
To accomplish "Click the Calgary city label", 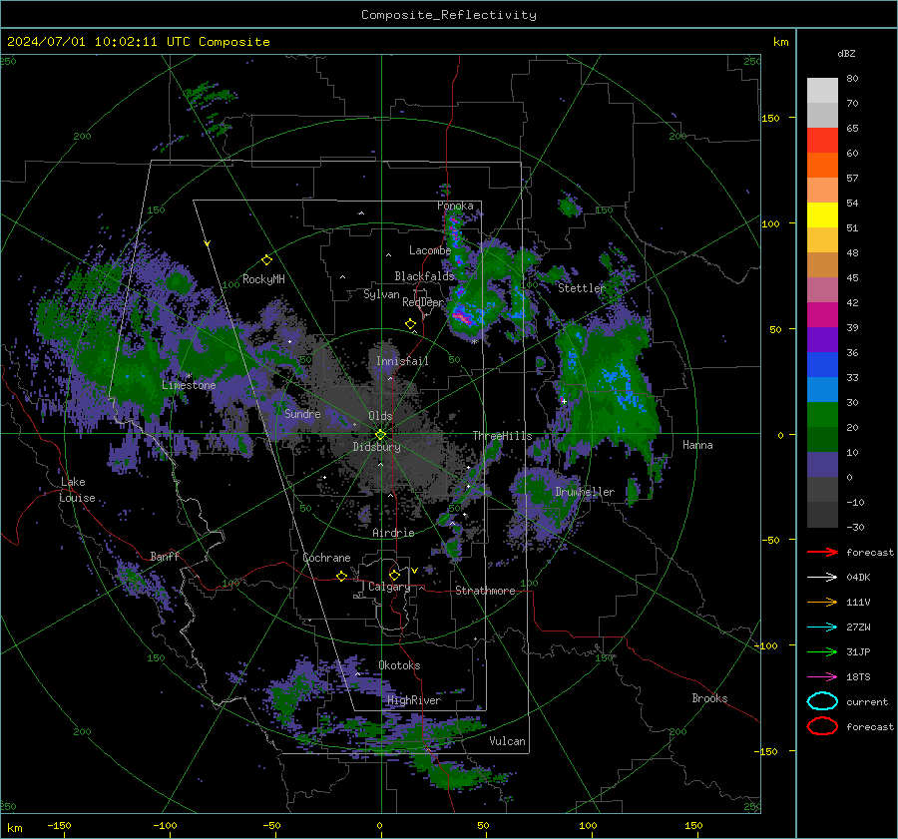I will coord(389,587).
